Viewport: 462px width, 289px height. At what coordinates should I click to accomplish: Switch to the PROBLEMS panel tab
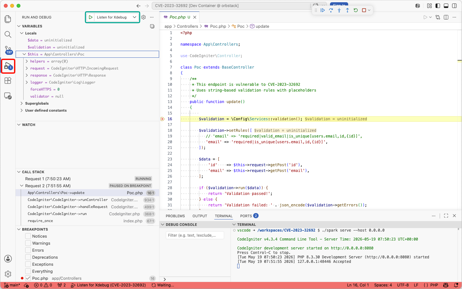click(x=175, y=216)
